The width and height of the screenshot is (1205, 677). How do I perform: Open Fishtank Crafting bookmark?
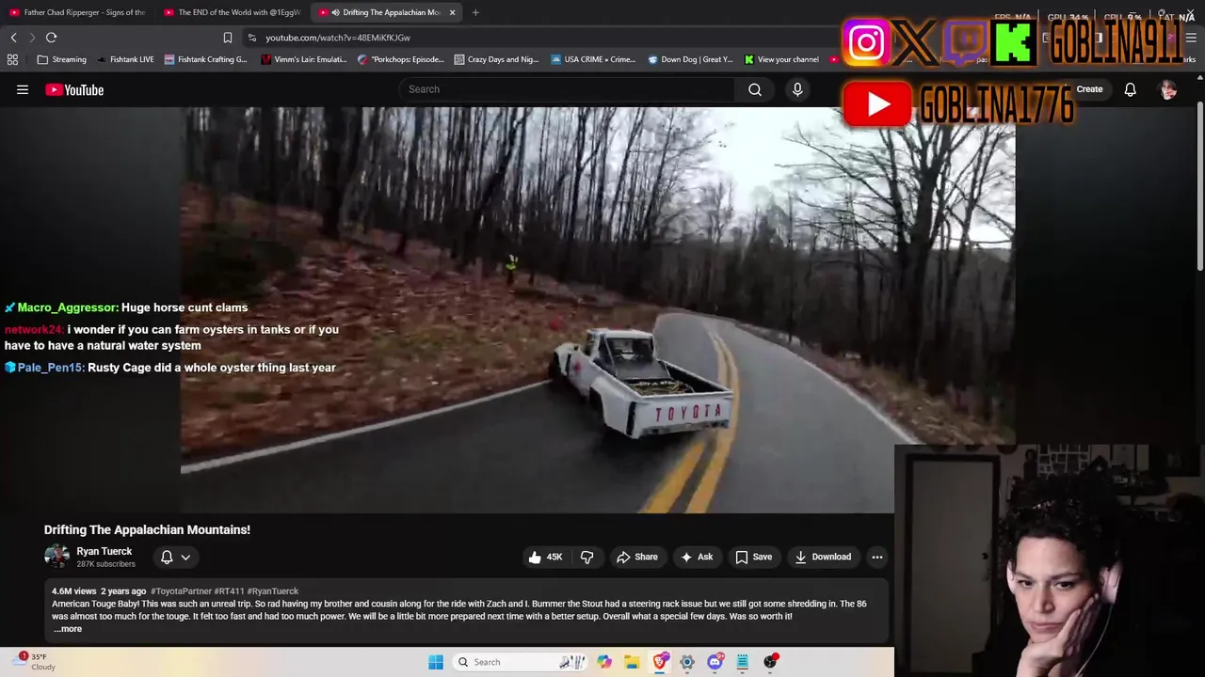coord(205,59)
